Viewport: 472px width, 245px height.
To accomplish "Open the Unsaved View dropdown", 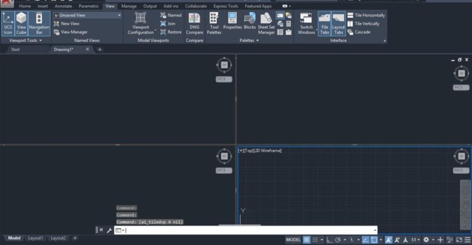I will [87, 15].
